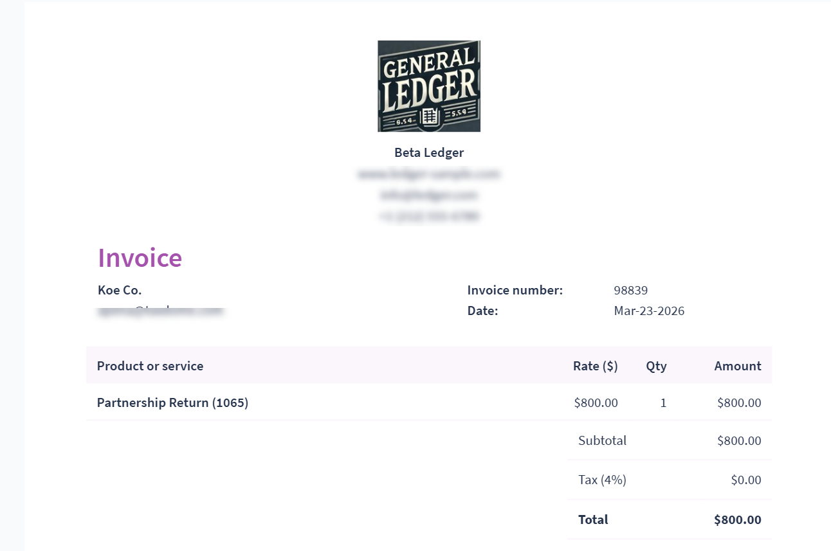
Task: Click the date Mar-23-2026
Action: click(649, 311)
